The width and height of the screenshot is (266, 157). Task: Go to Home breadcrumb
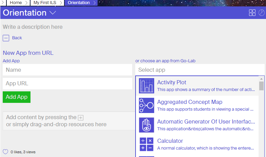[x=16, y=3]
